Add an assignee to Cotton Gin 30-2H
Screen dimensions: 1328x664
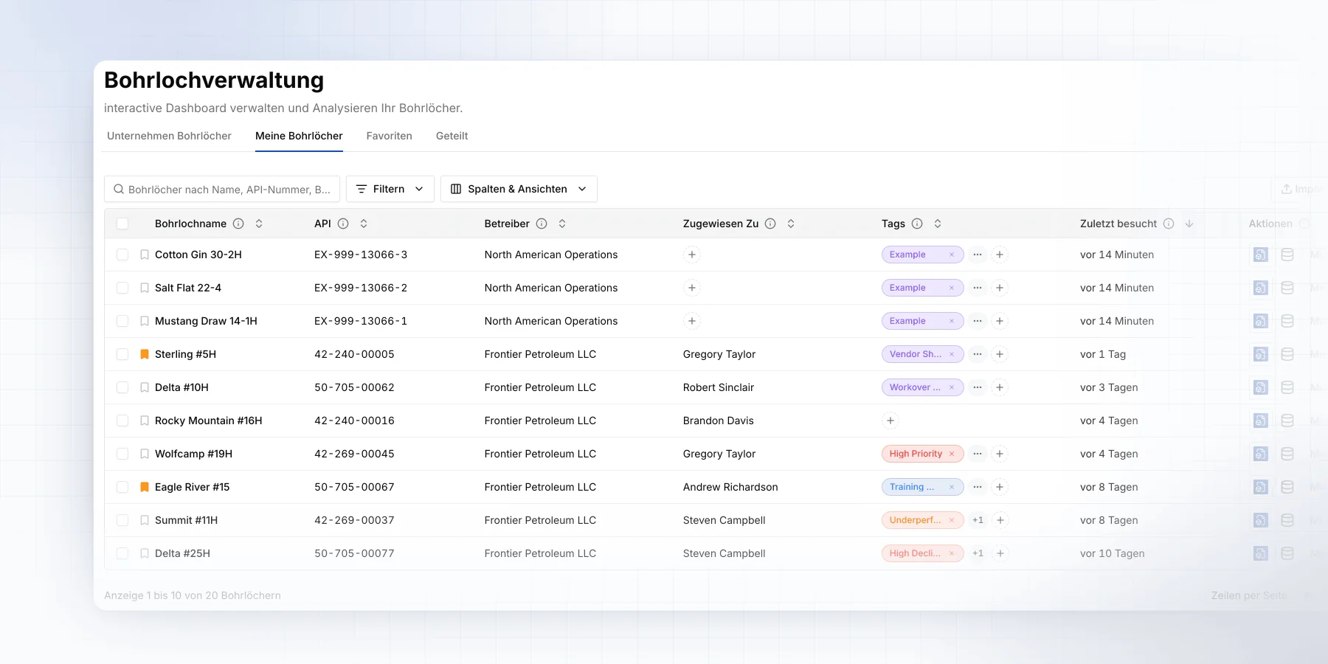(x=691, y=255)
